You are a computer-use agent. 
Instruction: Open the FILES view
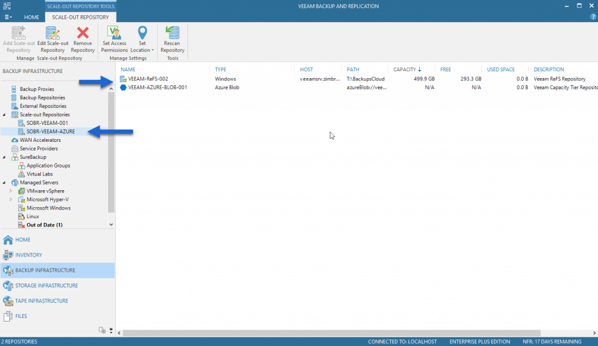[57, 316]
